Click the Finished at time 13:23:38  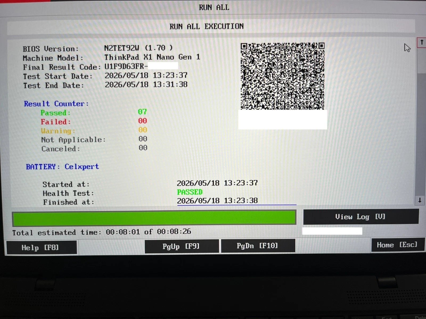click(241, 200)
